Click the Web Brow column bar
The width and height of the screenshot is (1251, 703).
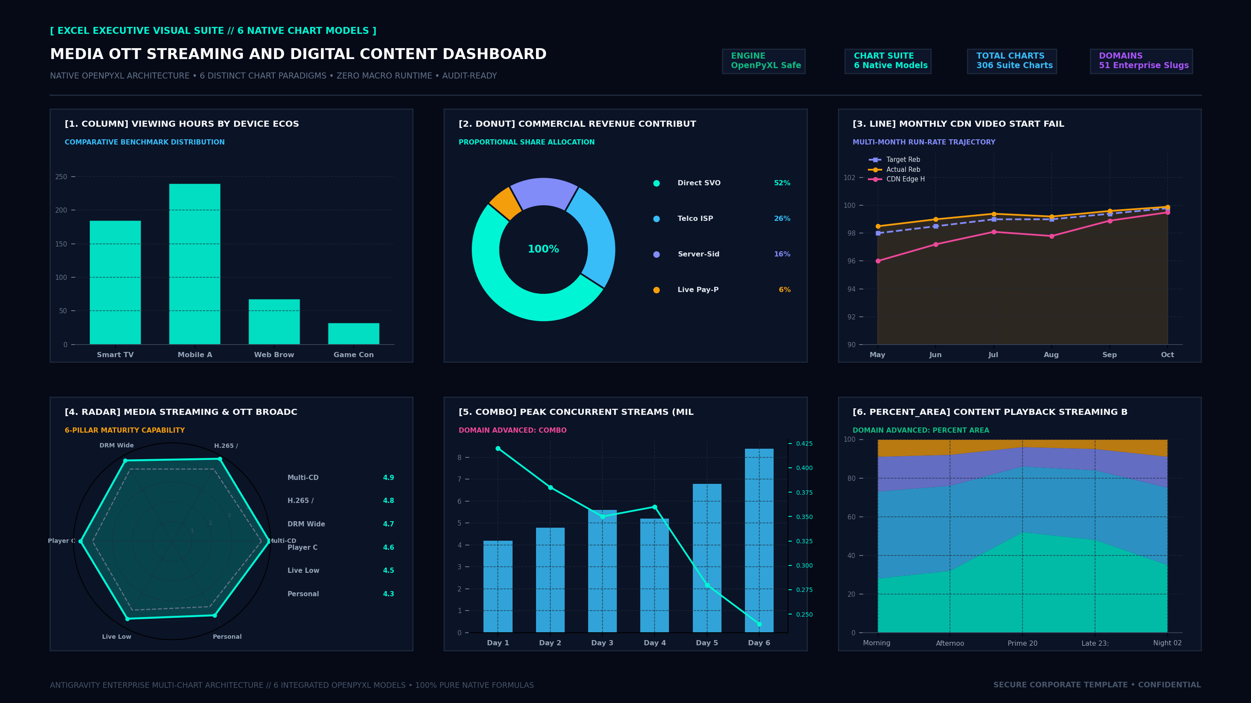point(274,322)
